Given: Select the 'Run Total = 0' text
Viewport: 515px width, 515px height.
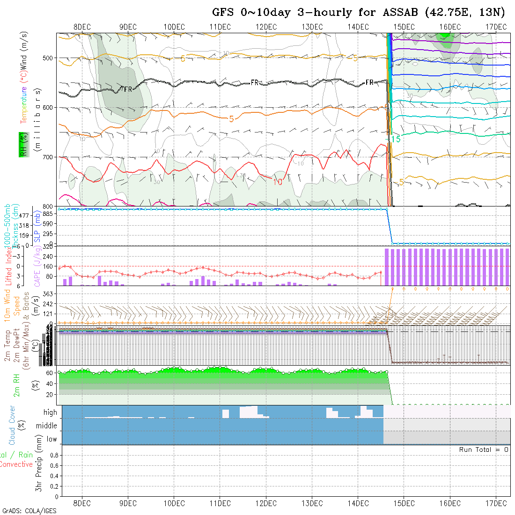Looking at the screenshot, I should [x=484, y=449].
